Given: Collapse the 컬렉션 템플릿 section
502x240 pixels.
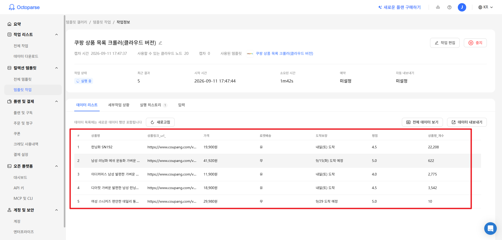Looking at the screenshot, I should (x=56, y=68).
